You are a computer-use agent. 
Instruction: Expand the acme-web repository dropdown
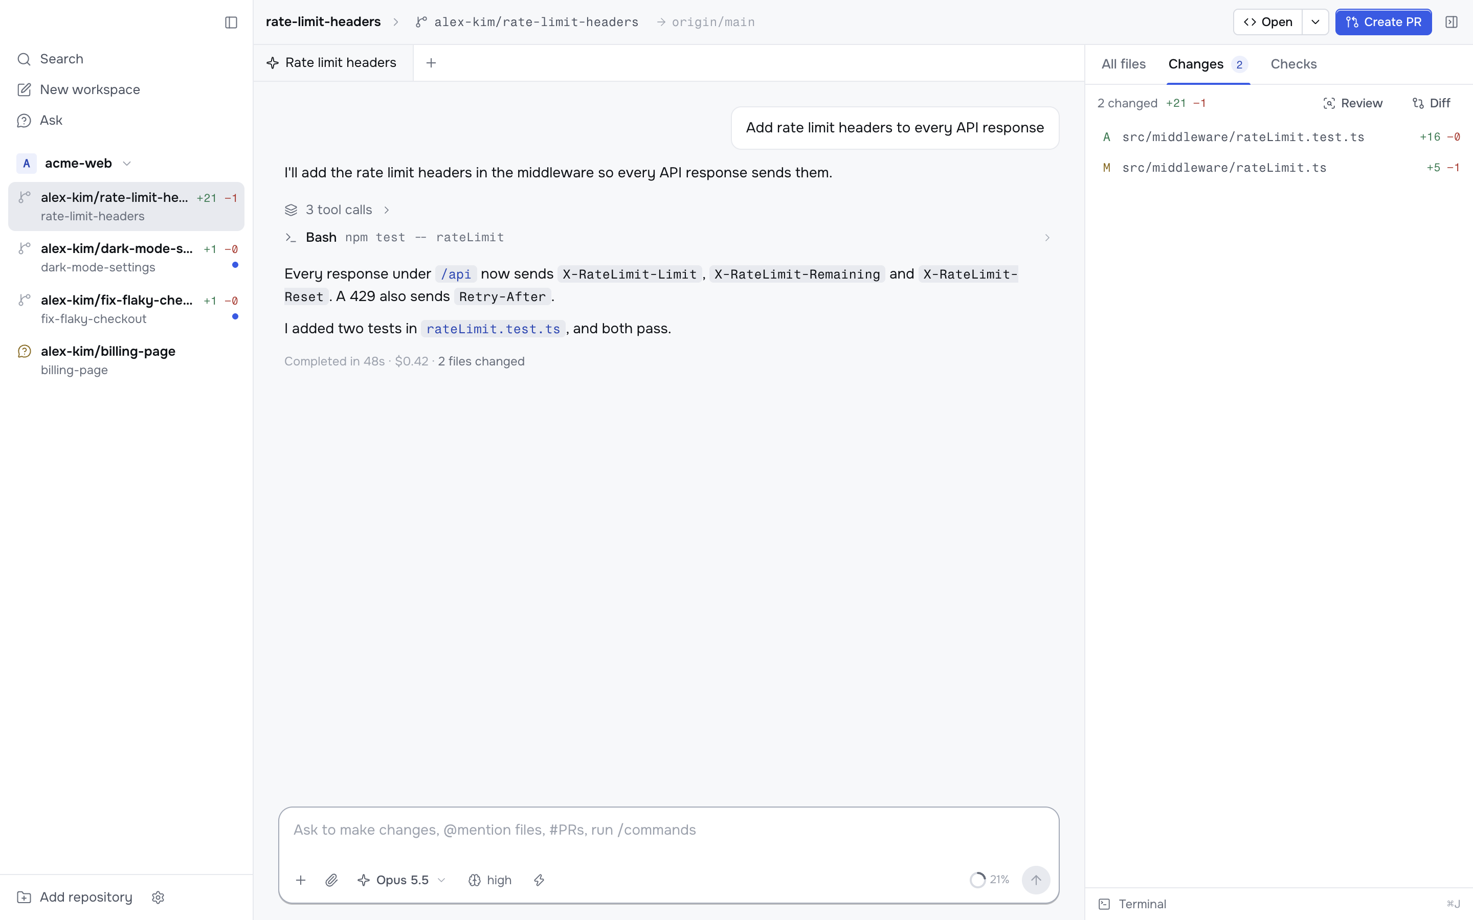(127, 164)
